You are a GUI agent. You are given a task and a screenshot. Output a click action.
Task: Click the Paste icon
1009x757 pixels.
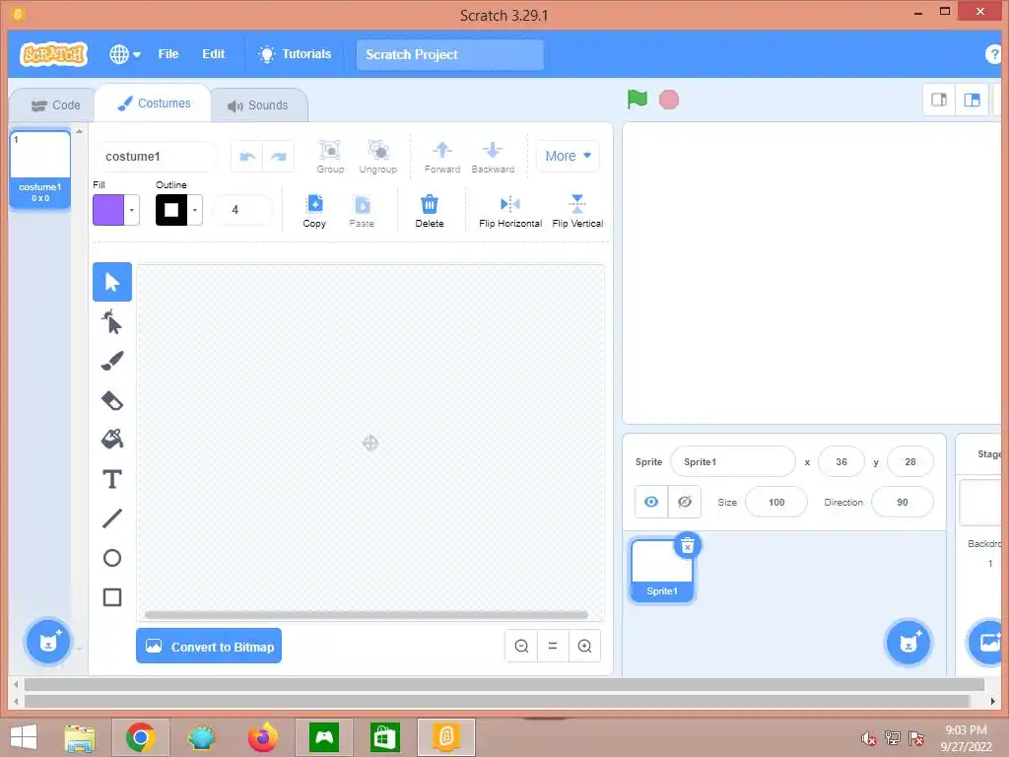[362, 211]
